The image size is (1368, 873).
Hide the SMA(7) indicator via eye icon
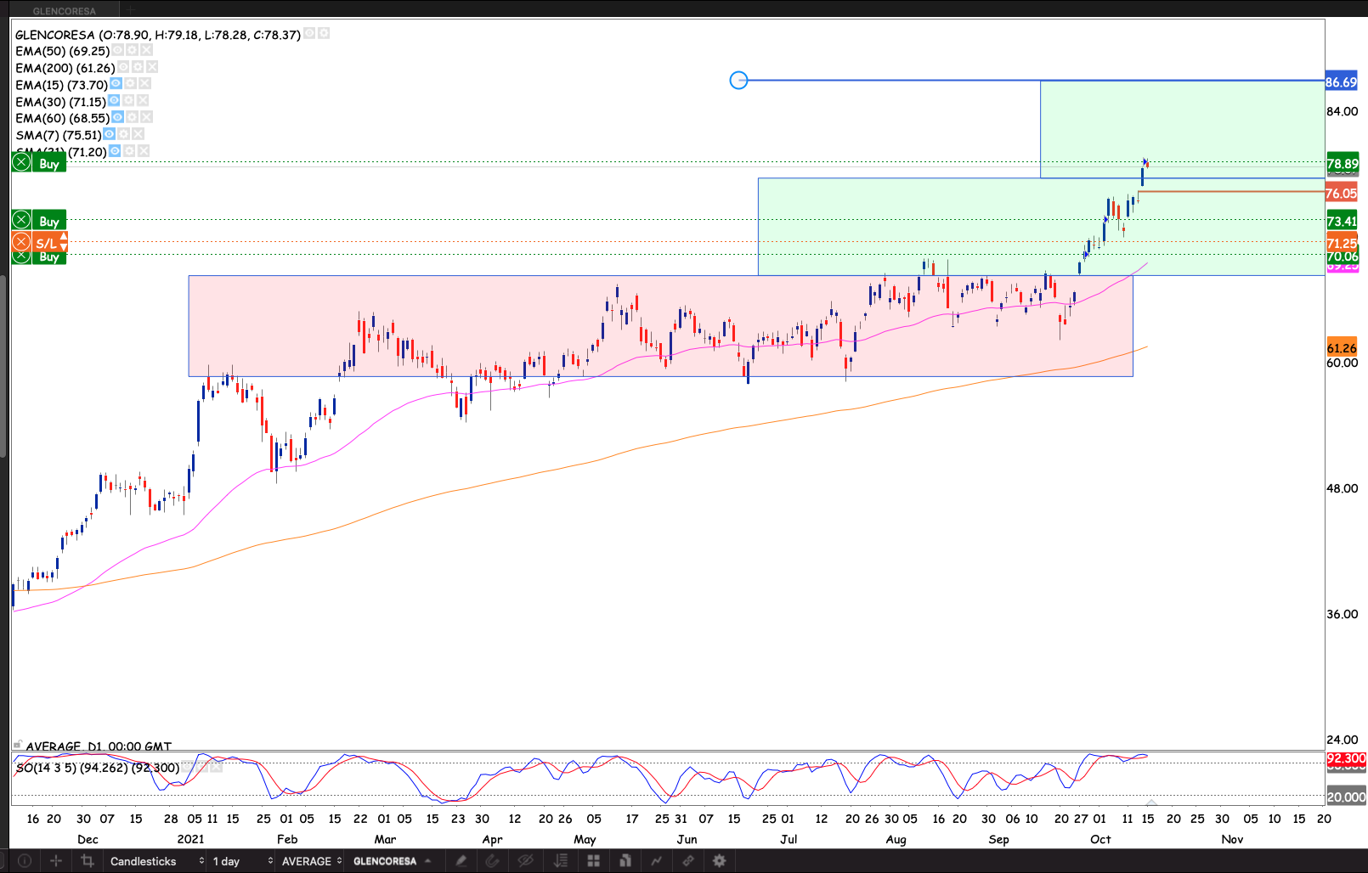click(109, 134)
